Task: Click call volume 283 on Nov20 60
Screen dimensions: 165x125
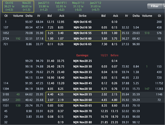Action: pyautogui.click(x=18, y=100)
